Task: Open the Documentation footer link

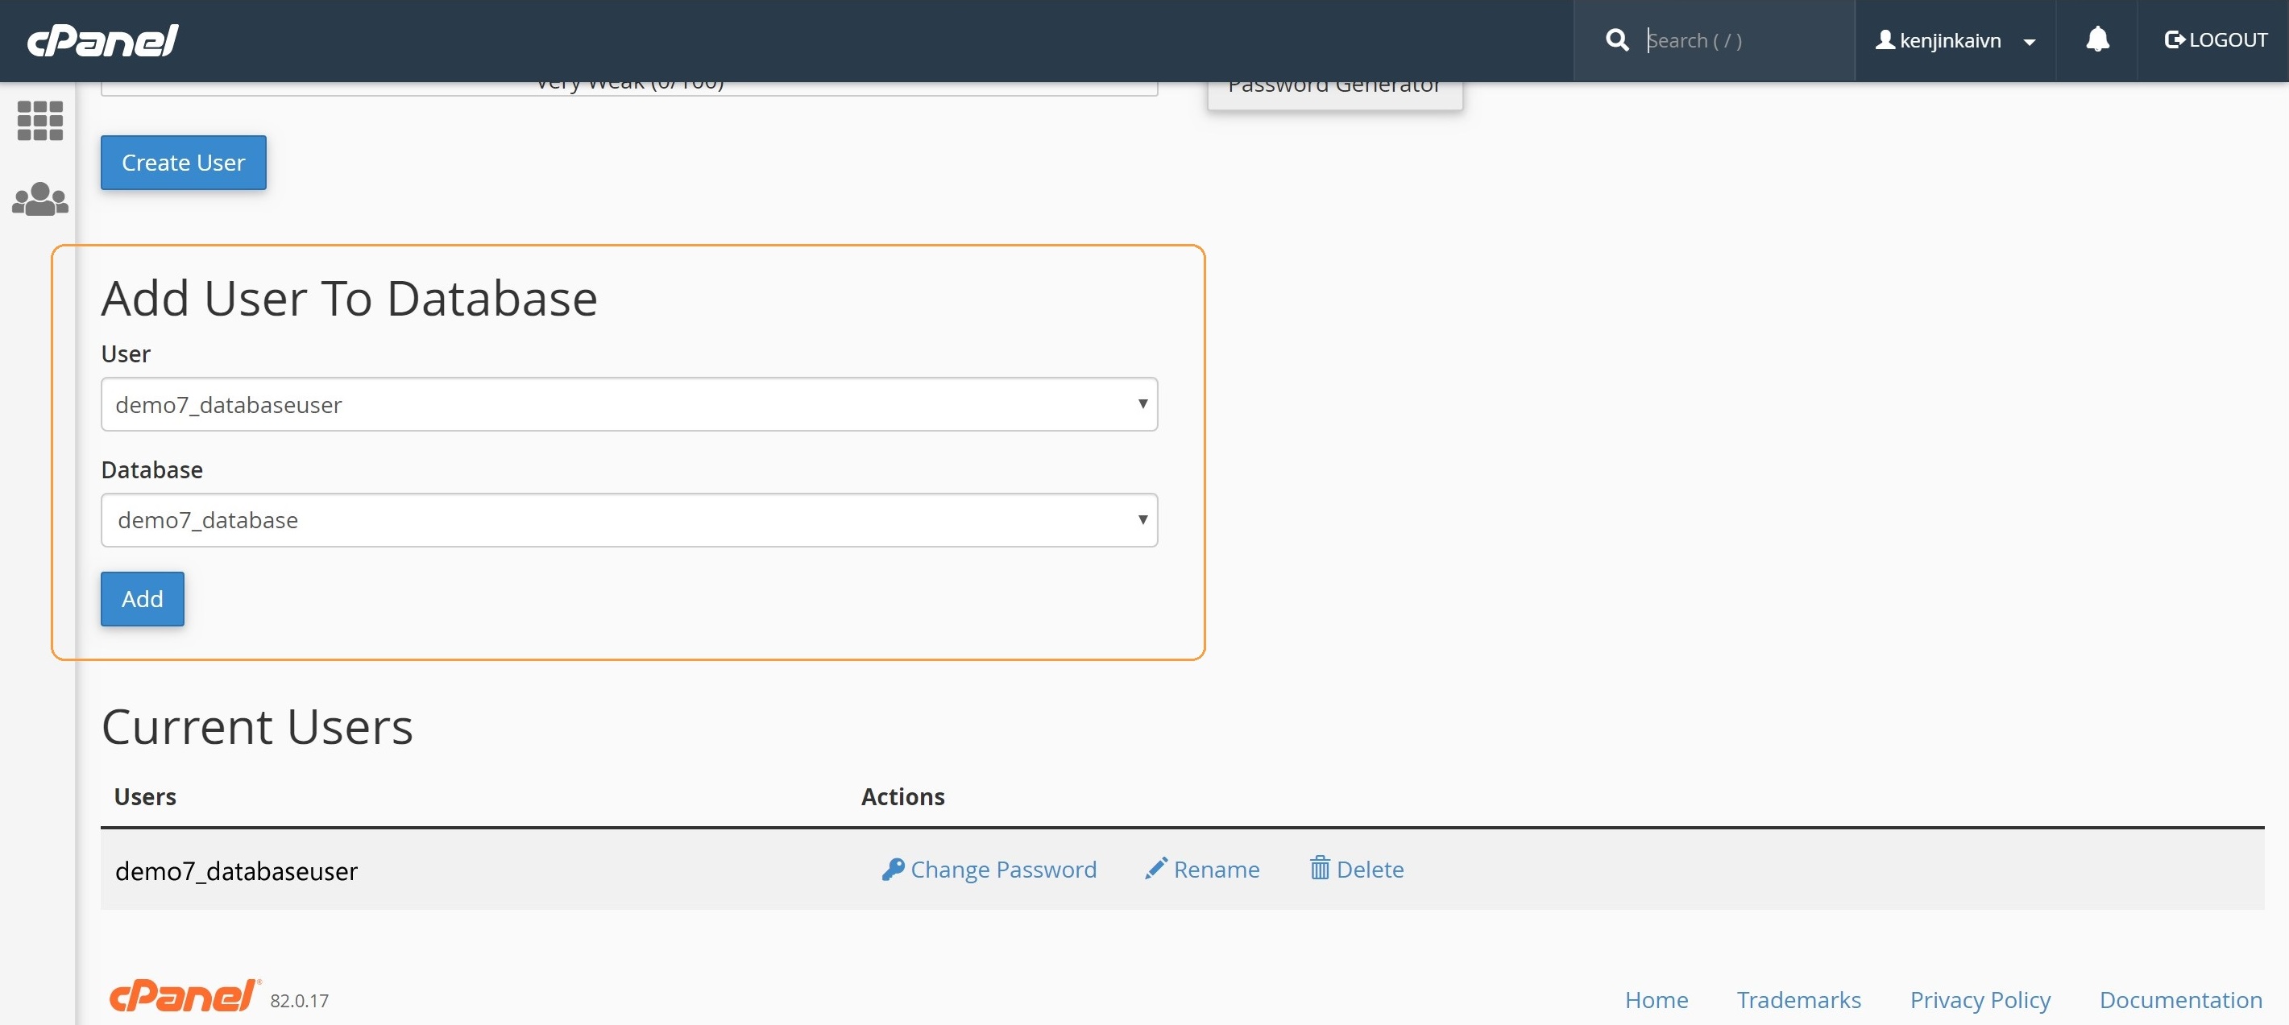Action: pos(2180,999)
